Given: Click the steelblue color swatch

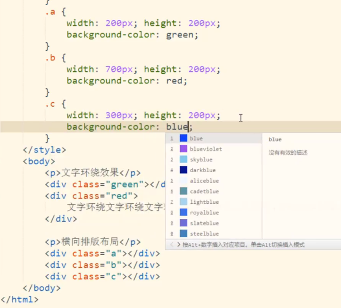Looking at the screenshot, I should pos(183,233).
